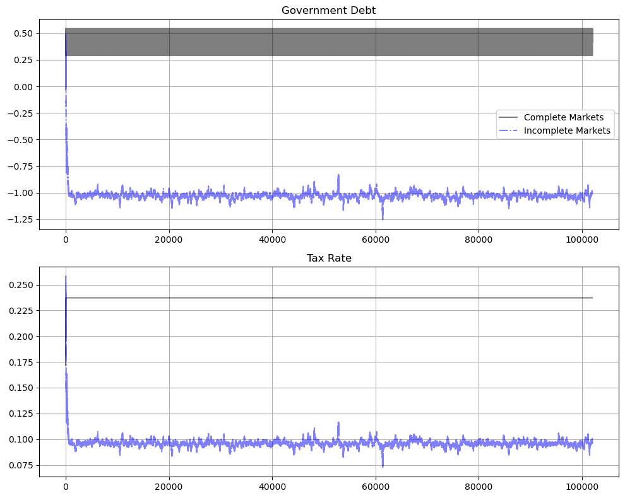Select the Incomplete Markets legend label

click(x=567, y=131)
